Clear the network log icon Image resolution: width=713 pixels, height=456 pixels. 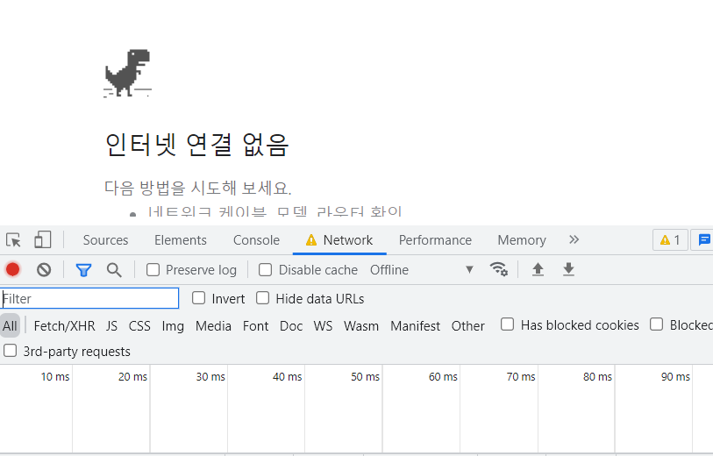44,270
